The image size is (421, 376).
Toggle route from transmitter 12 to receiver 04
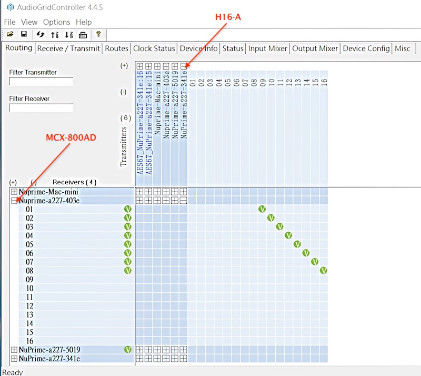click(288, 235)
